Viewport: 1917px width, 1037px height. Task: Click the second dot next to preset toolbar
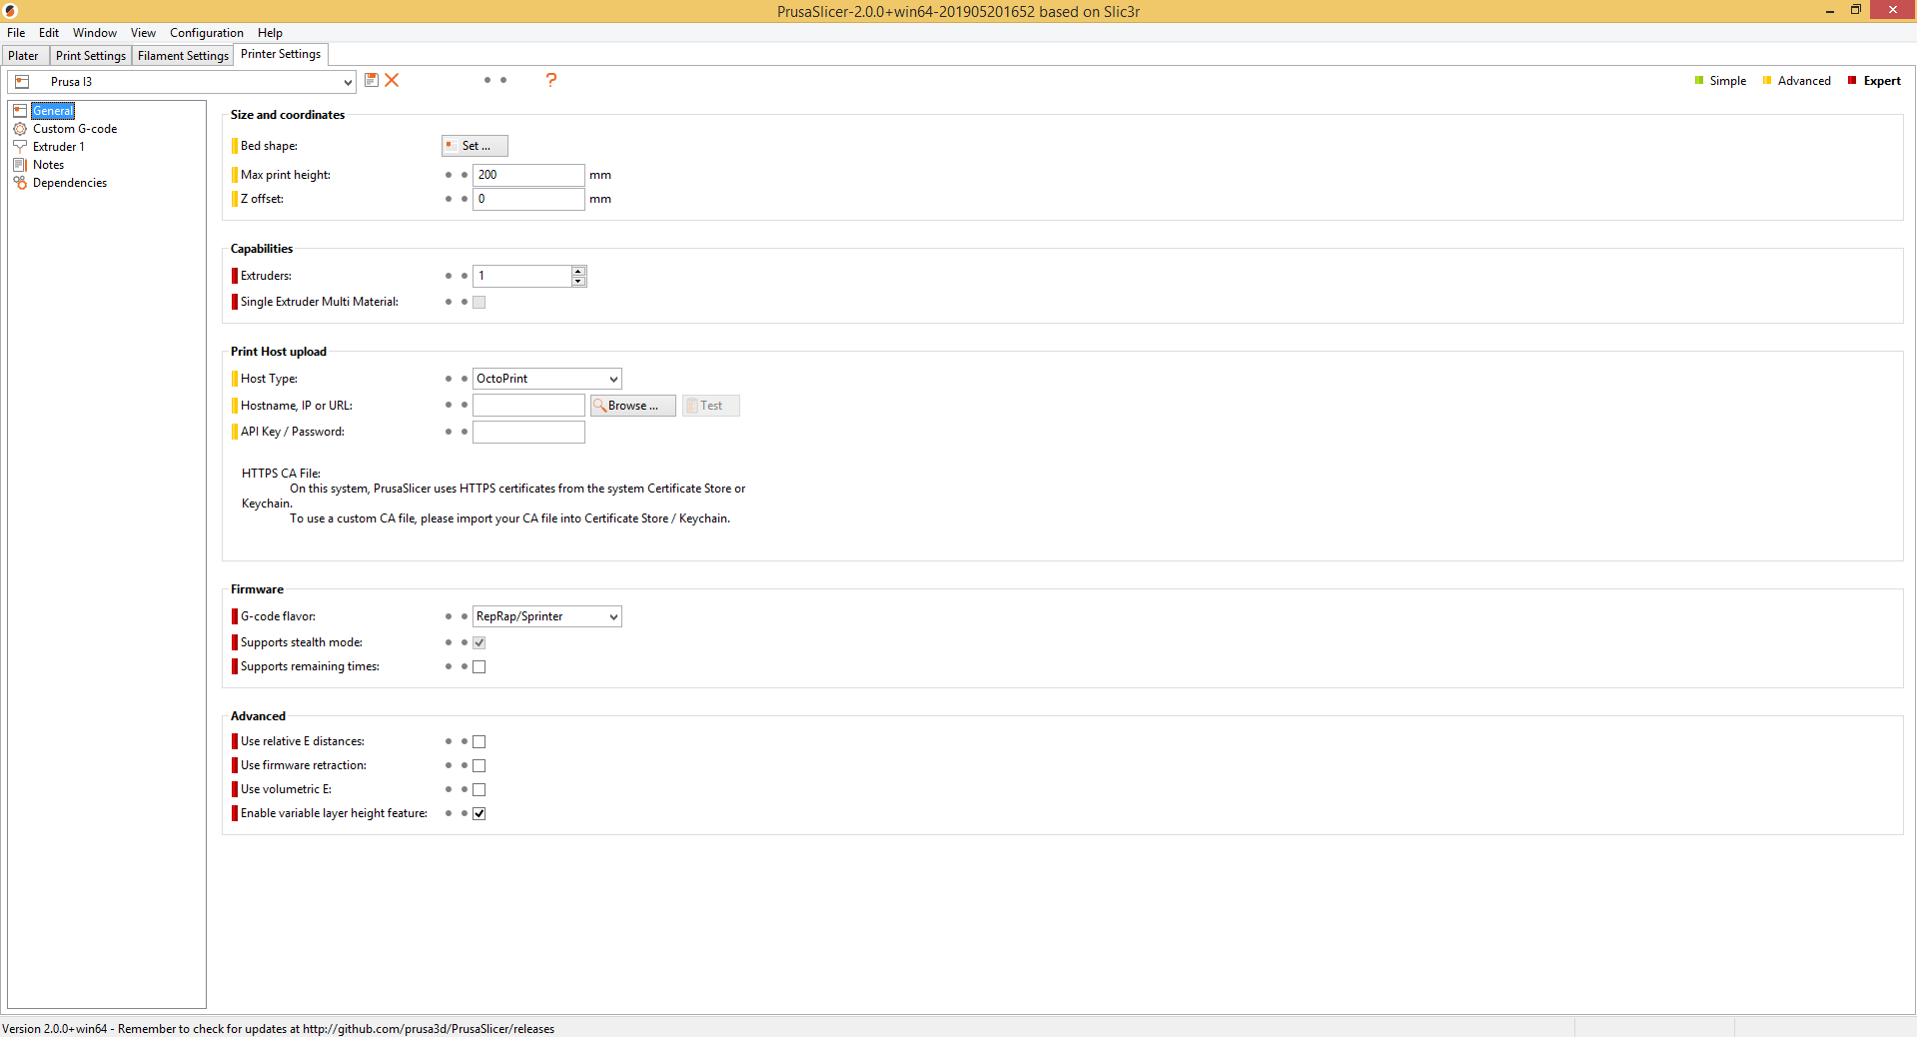point(503,80)
